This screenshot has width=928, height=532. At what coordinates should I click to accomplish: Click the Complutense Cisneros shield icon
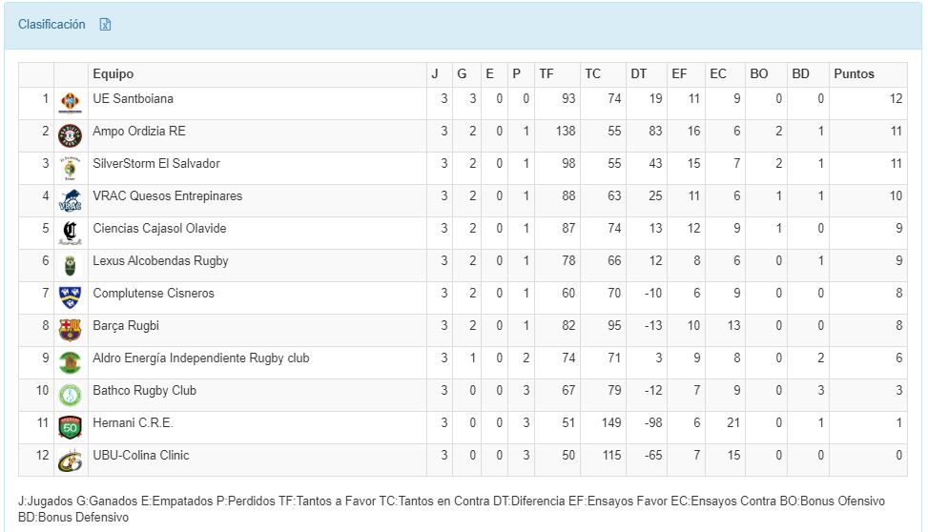pyautogui.click(x=70, y=297)
